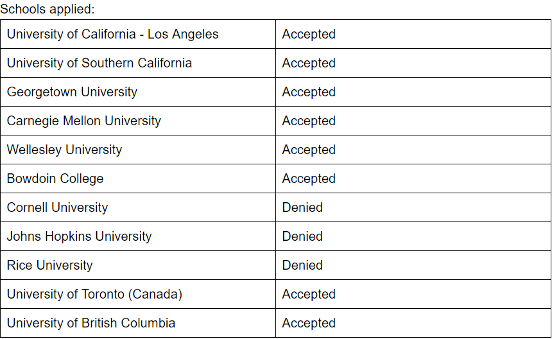Click the University of British Columbia cell
552x339 pixels.
pos(138,323)
